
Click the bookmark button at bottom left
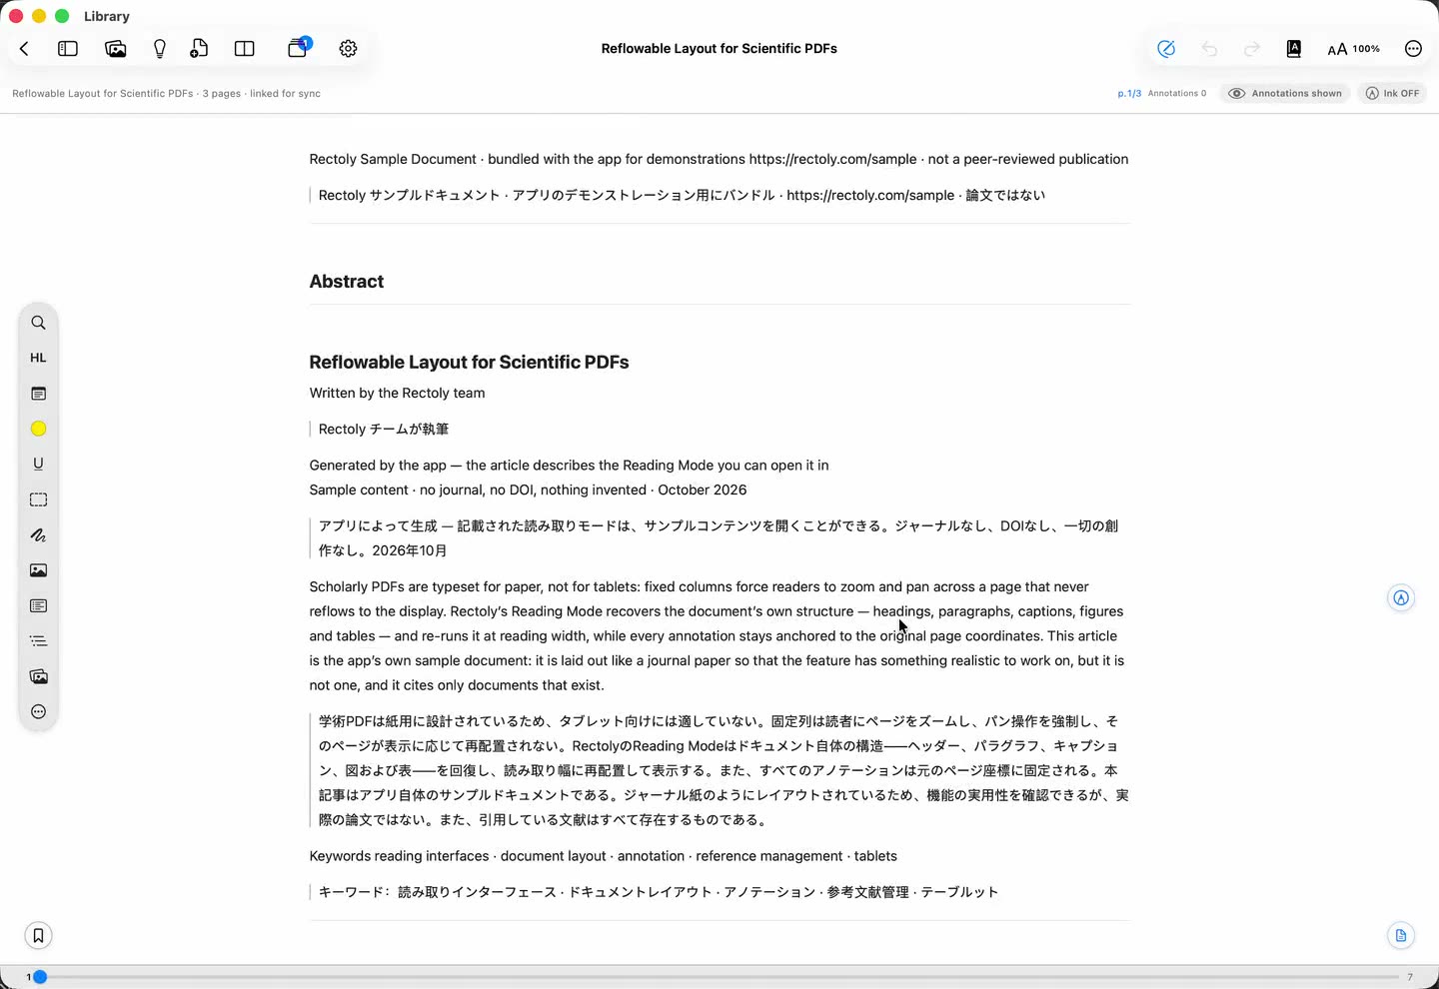click(x=38, y=935)
